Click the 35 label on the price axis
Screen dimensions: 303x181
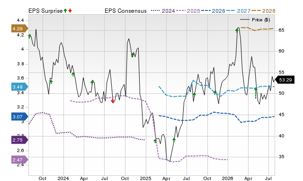coord(281,157)
